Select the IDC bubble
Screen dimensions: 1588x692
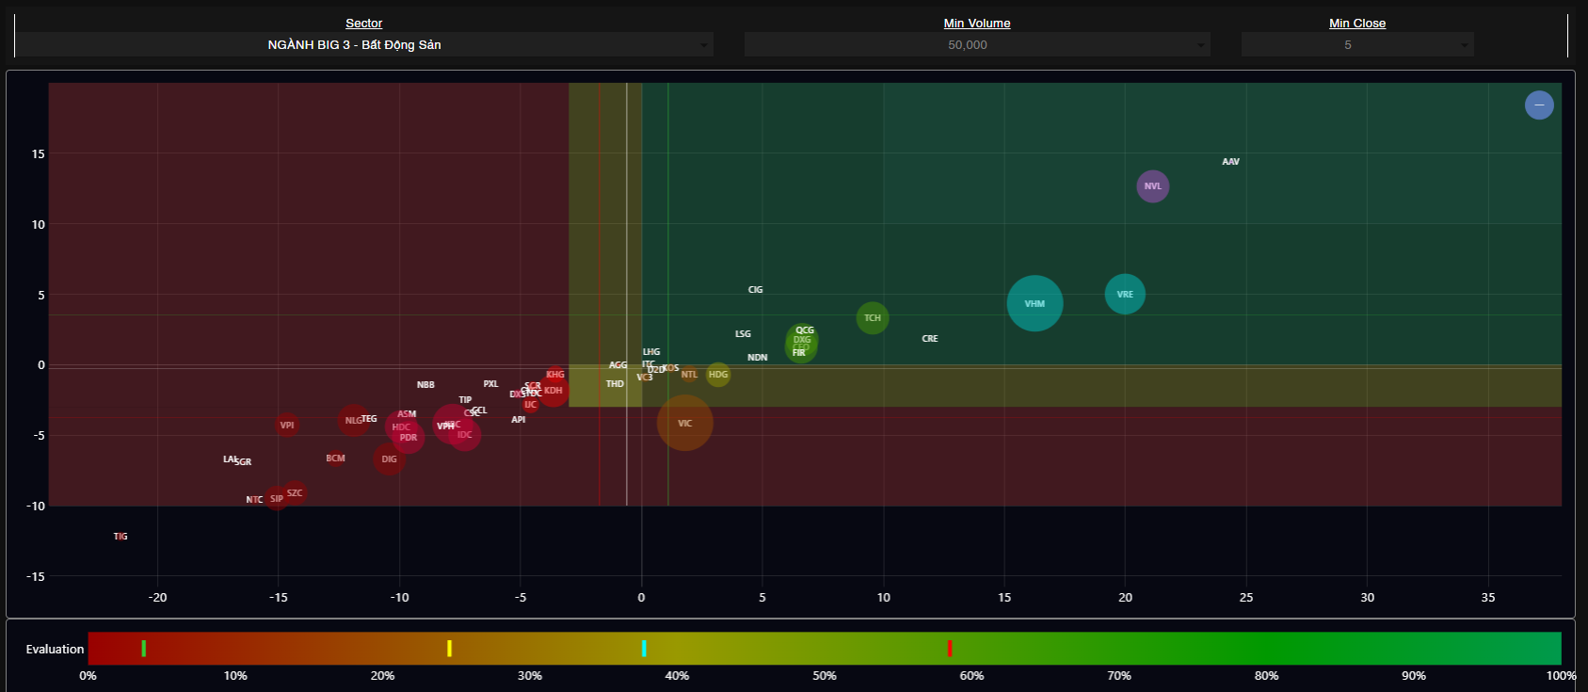click(464, 435)
